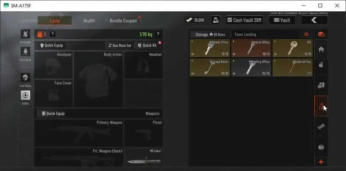Select the Body Armor slot
Image resolution: width=346 pixels, height=171 pixels.
98,80
